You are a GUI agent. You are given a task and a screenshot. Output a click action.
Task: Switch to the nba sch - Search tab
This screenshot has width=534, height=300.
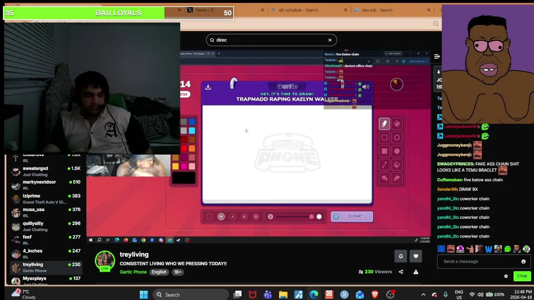pos(392,10)
